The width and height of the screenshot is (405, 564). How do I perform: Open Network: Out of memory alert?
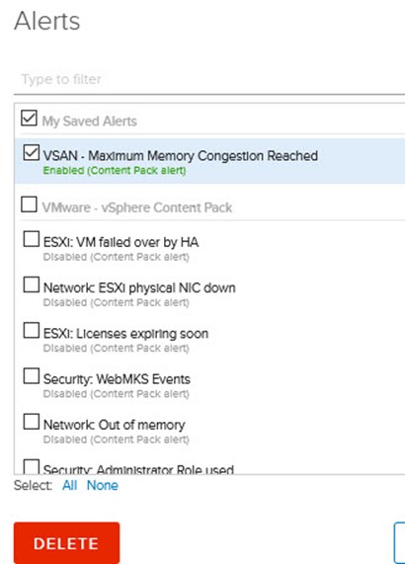[x=114, y=425]
